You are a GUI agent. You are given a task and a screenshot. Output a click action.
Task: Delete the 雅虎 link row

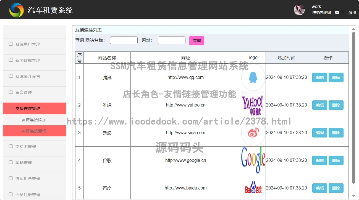pos(336,105)
